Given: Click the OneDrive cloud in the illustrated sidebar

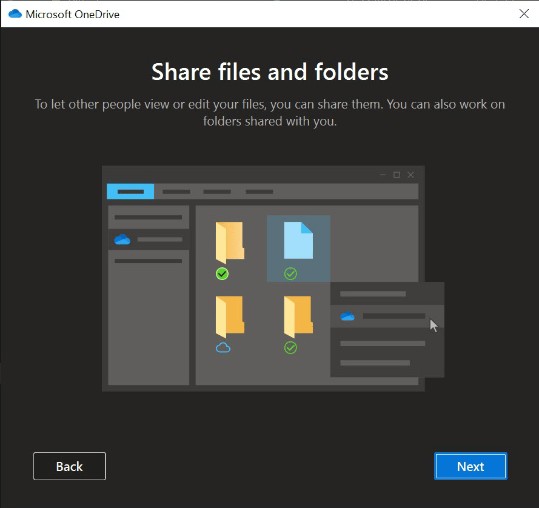Looking at the screenshot, I should [x=122, y=239].
